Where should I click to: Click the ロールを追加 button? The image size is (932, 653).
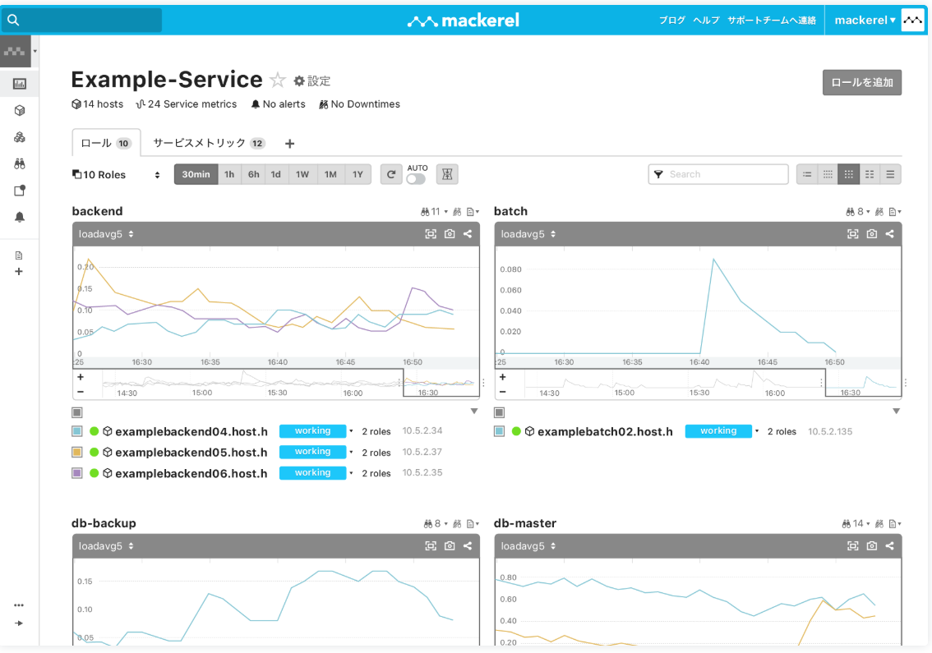coord(861,82)
